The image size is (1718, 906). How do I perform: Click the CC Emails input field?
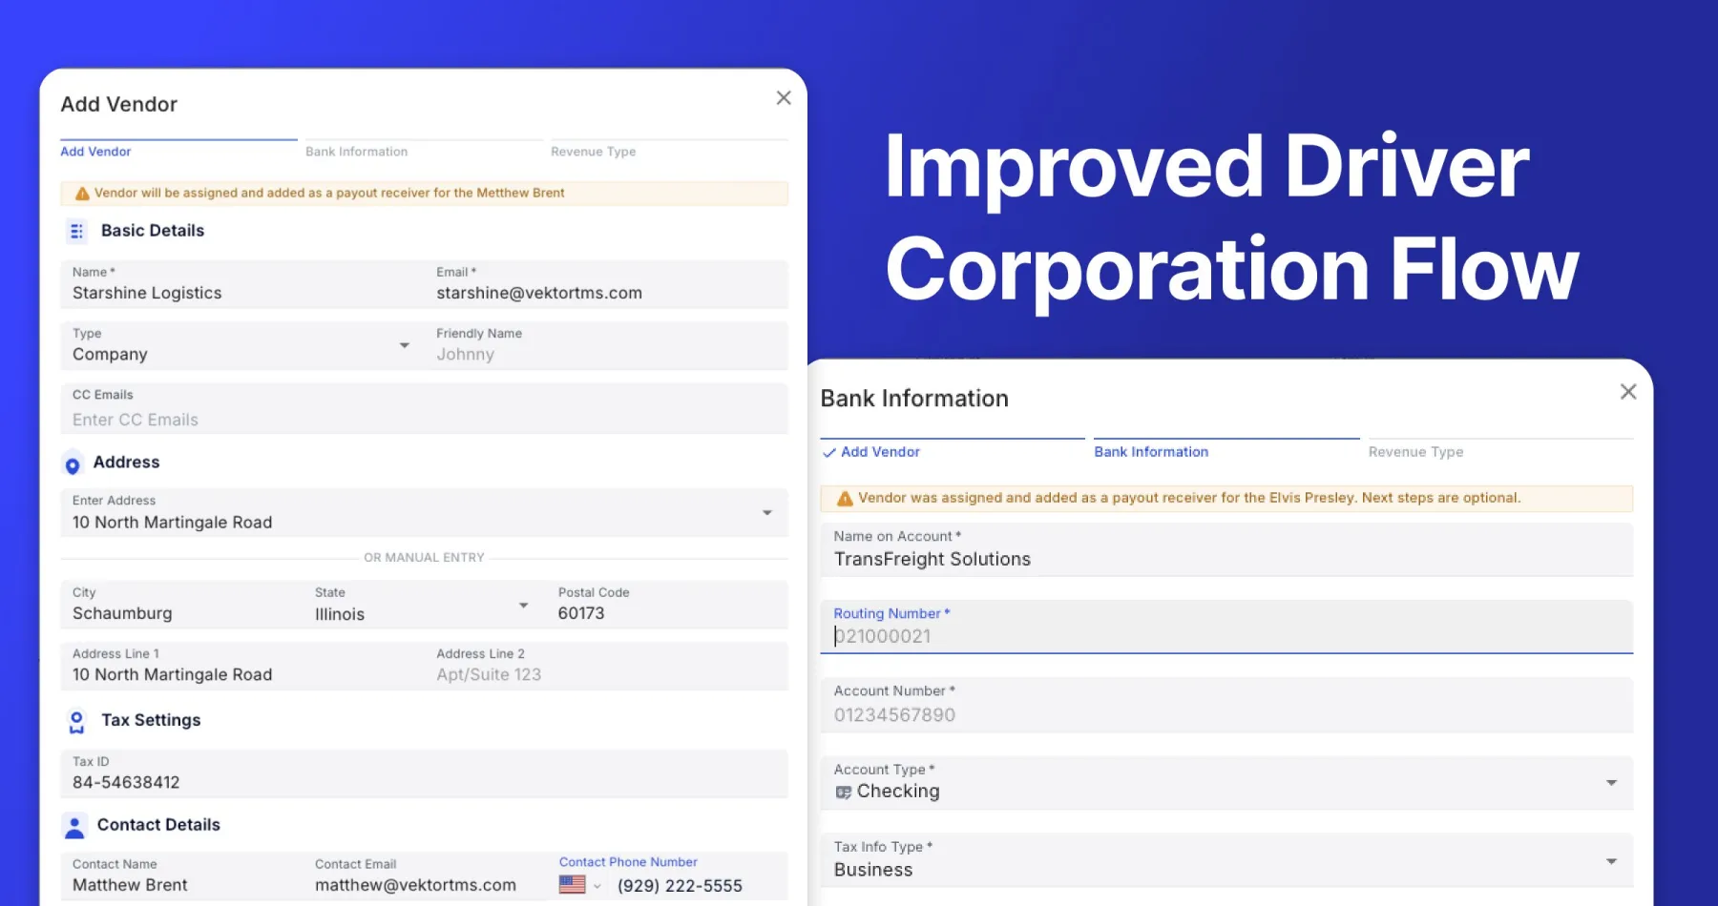coord(425,408)
